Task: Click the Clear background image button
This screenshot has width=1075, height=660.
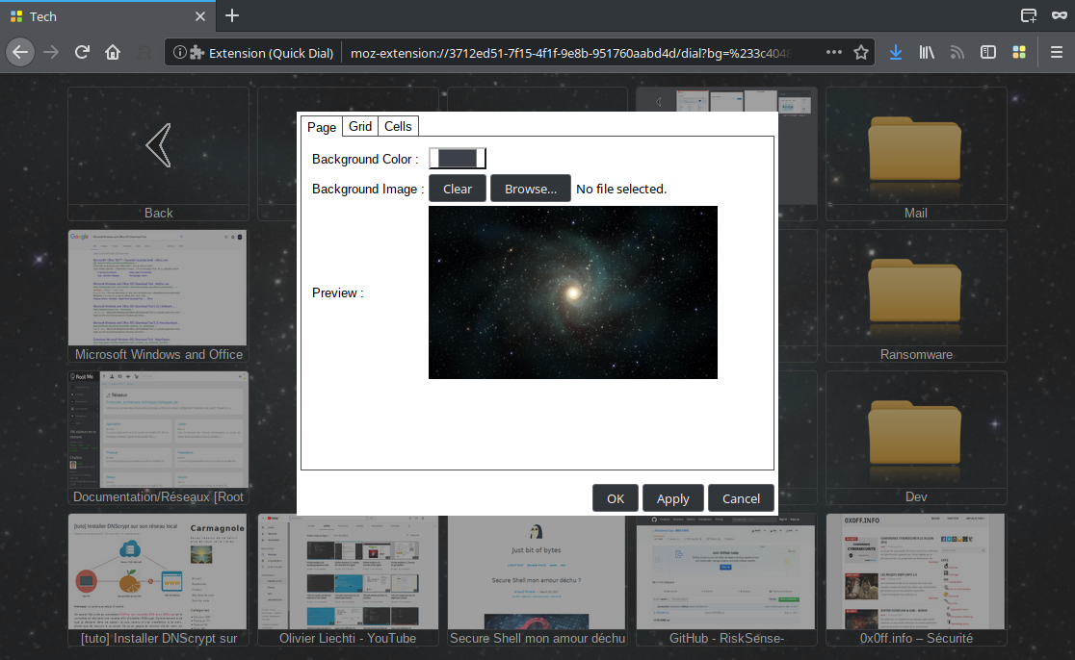Action: tap(458, 189)
